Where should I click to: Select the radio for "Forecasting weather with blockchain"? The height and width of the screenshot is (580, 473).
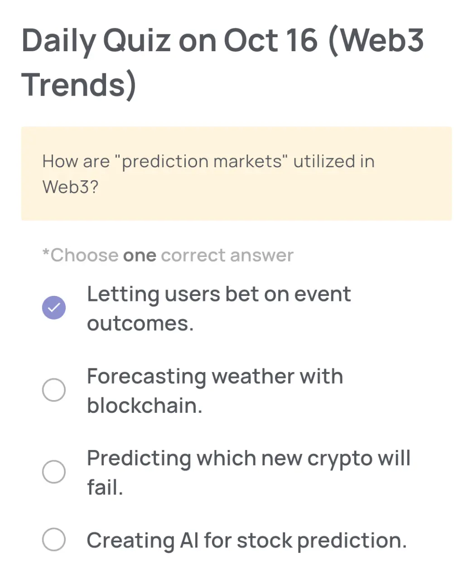point(54,390)
